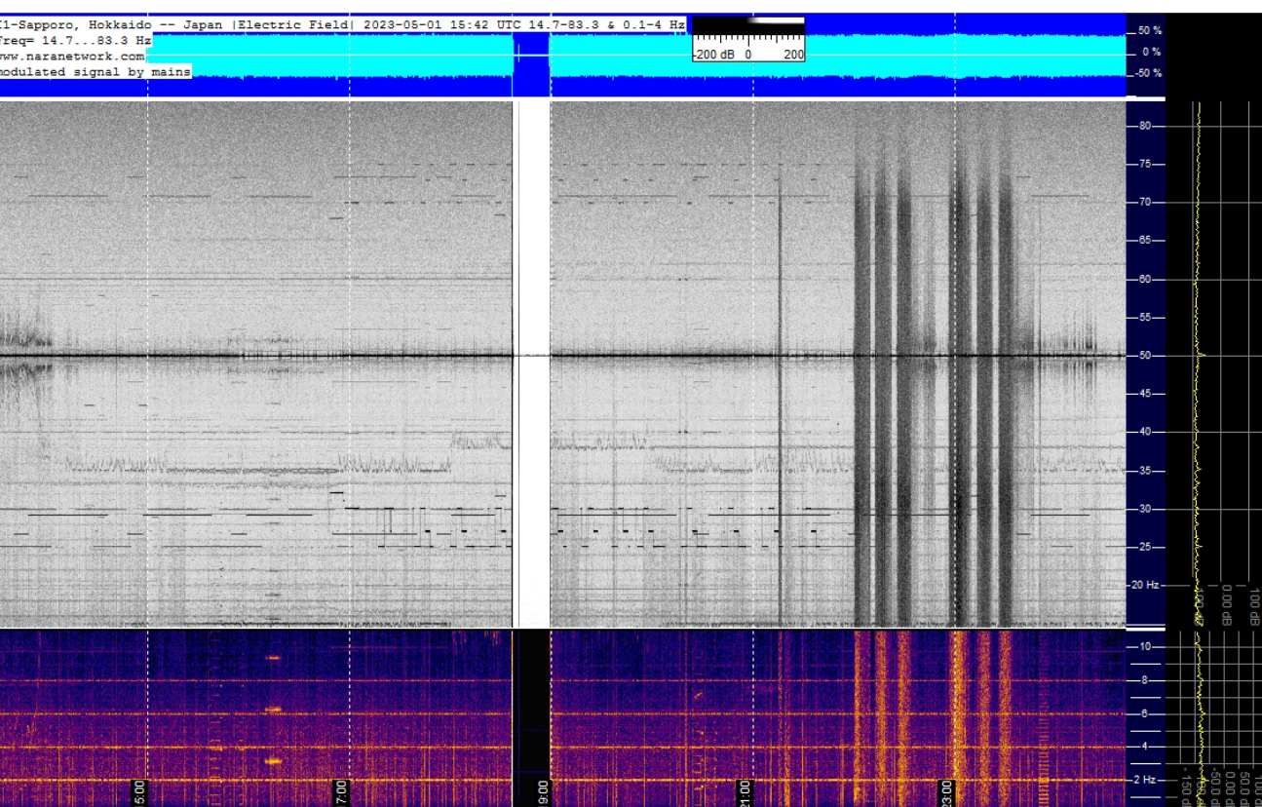Click the 30 Hz frequency axis tick
The height and width of the screenshot is (807, 1262).
pyautogui.click(x=1146, y=510)
